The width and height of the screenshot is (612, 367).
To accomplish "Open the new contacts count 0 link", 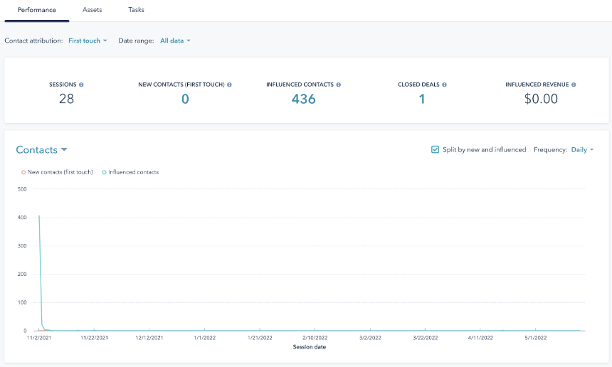I will click(x=185, y=99).
